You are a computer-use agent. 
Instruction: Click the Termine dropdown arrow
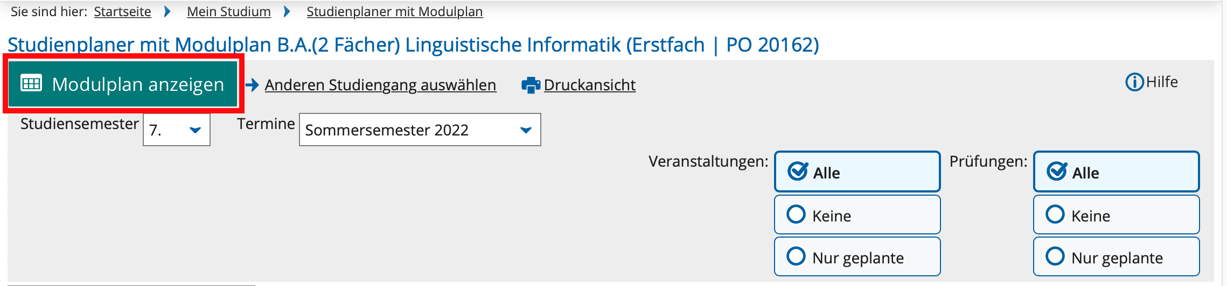point(526,130)
